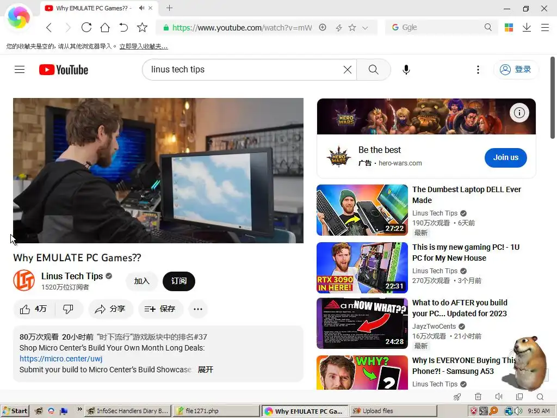Reload the page with the refresh icon

pyautogui.click(x=86, y=27)
